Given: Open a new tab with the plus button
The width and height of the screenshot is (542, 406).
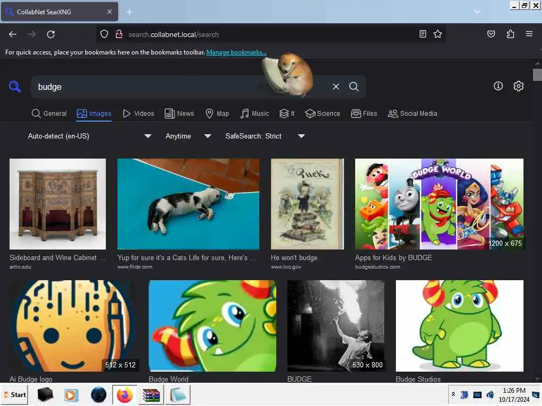Looking at the screenshot, I should [130, 12].
